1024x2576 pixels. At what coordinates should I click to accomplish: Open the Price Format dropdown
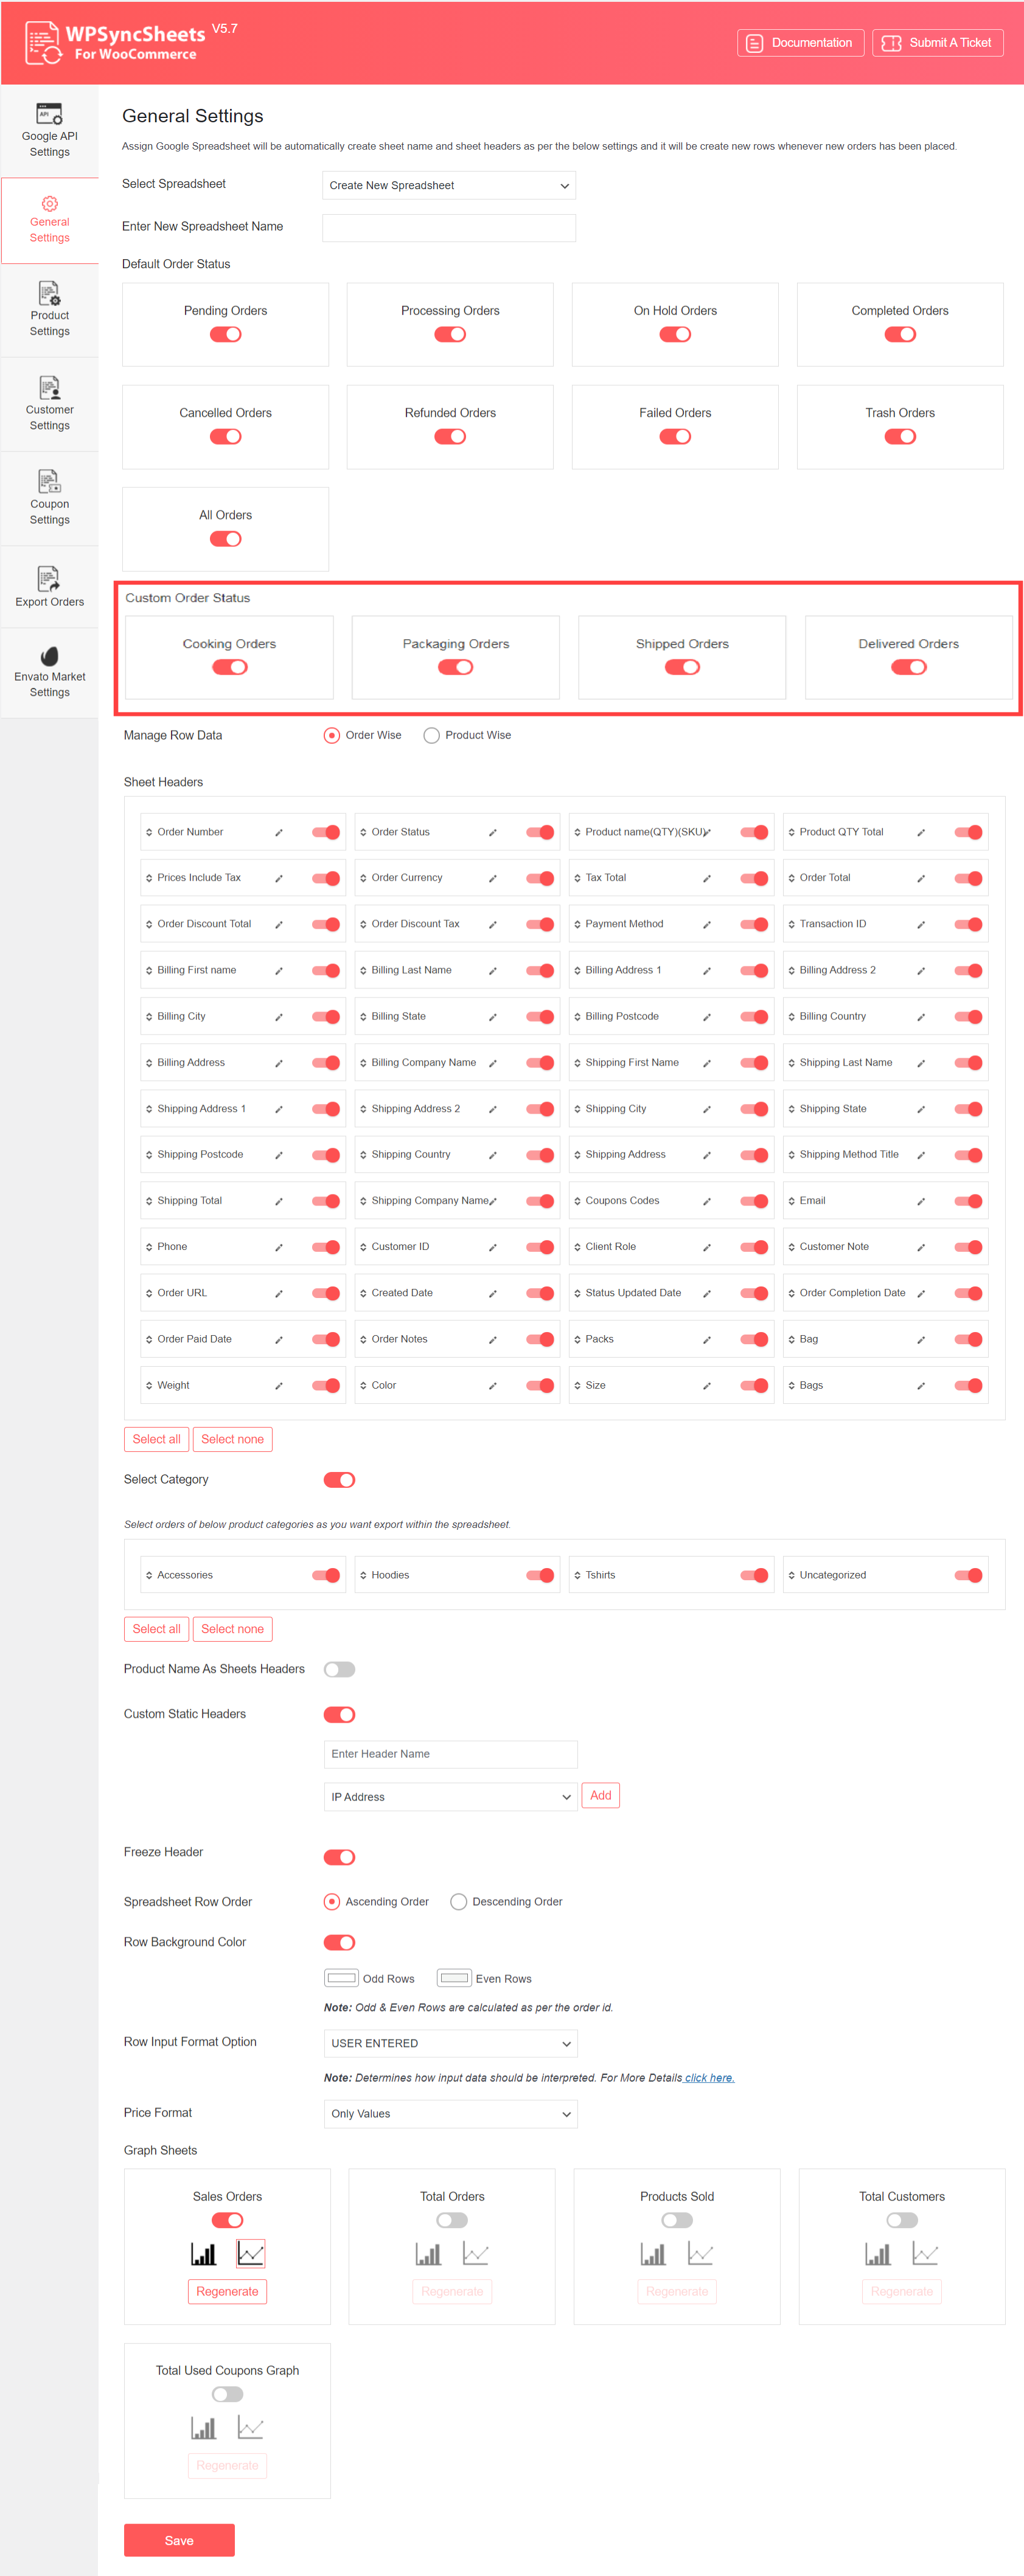[451, 2114]
